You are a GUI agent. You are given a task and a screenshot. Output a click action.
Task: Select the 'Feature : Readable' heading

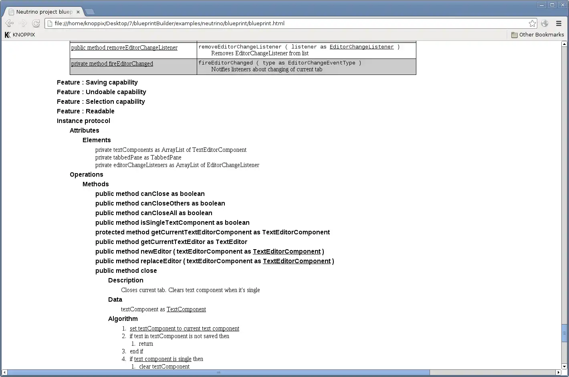pos(86,111)
